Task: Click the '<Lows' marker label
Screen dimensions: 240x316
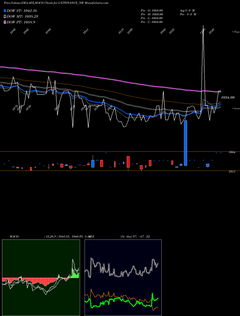Action: click(x=236, y=108)
